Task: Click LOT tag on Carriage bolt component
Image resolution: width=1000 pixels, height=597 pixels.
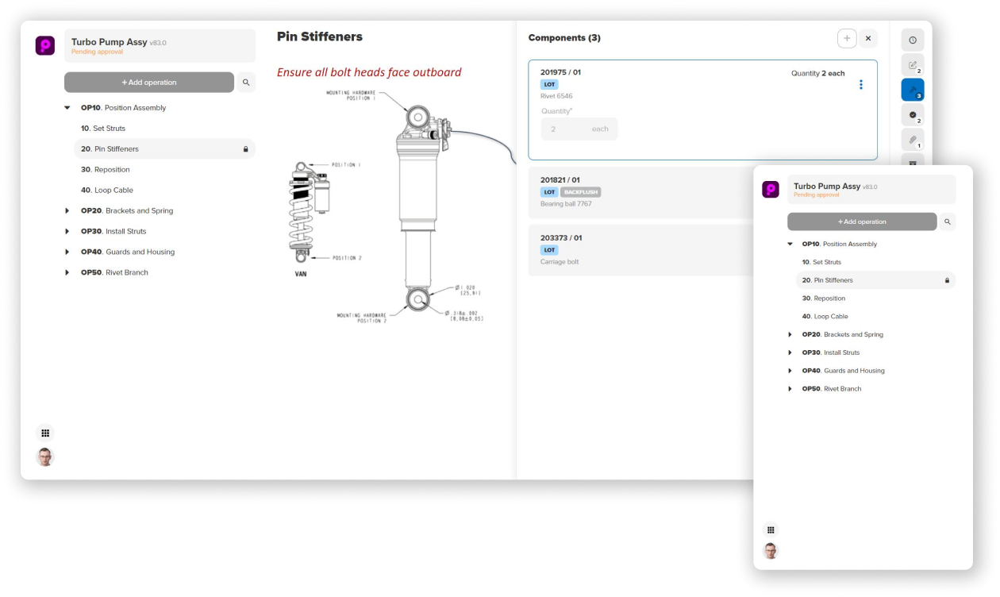Action: [549, 250]
